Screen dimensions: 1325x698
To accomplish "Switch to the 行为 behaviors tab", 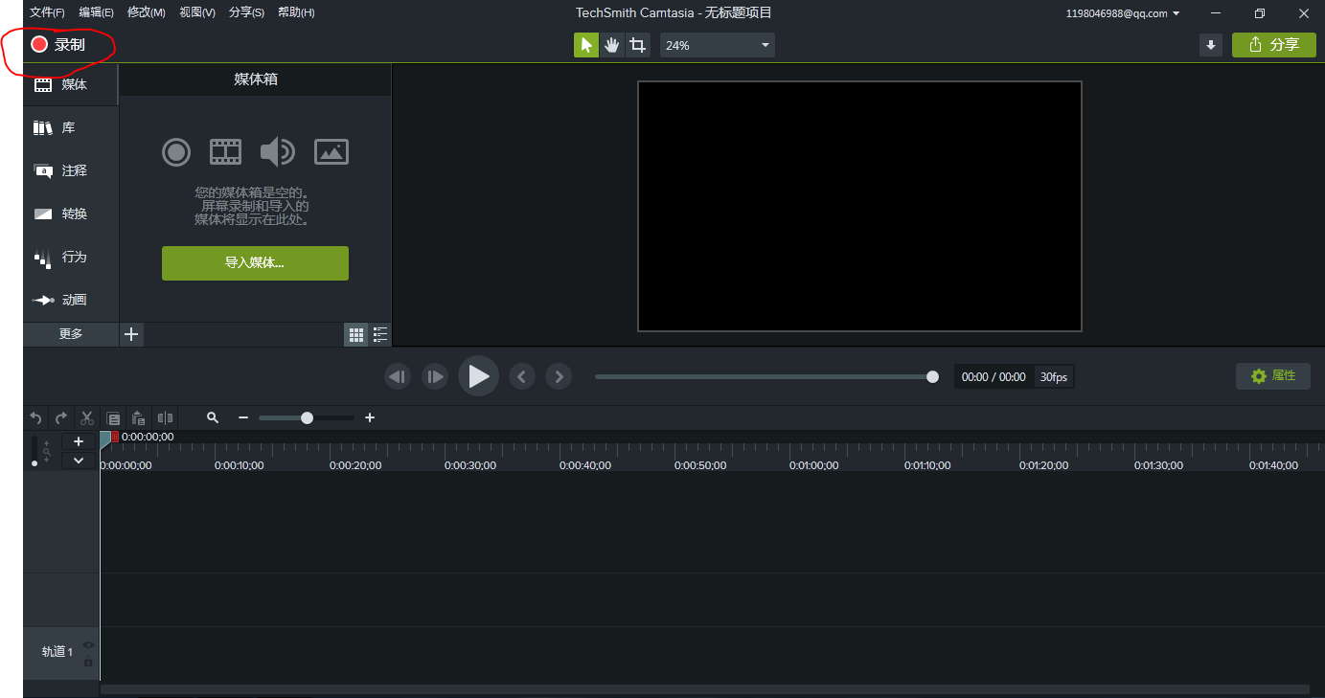I will coord(71,257).
